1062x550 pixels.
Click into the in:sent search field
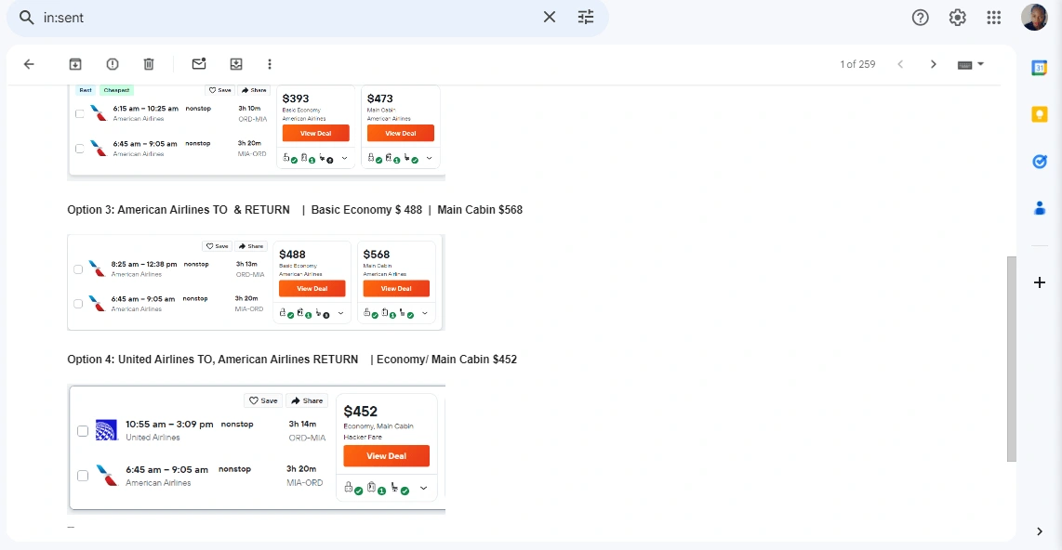click(288, 18)
